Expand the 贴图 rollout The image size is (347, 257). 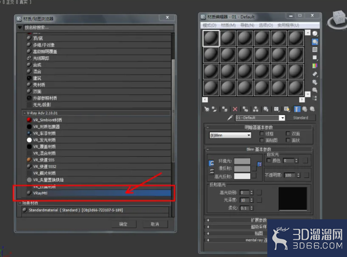pos(208,233)
